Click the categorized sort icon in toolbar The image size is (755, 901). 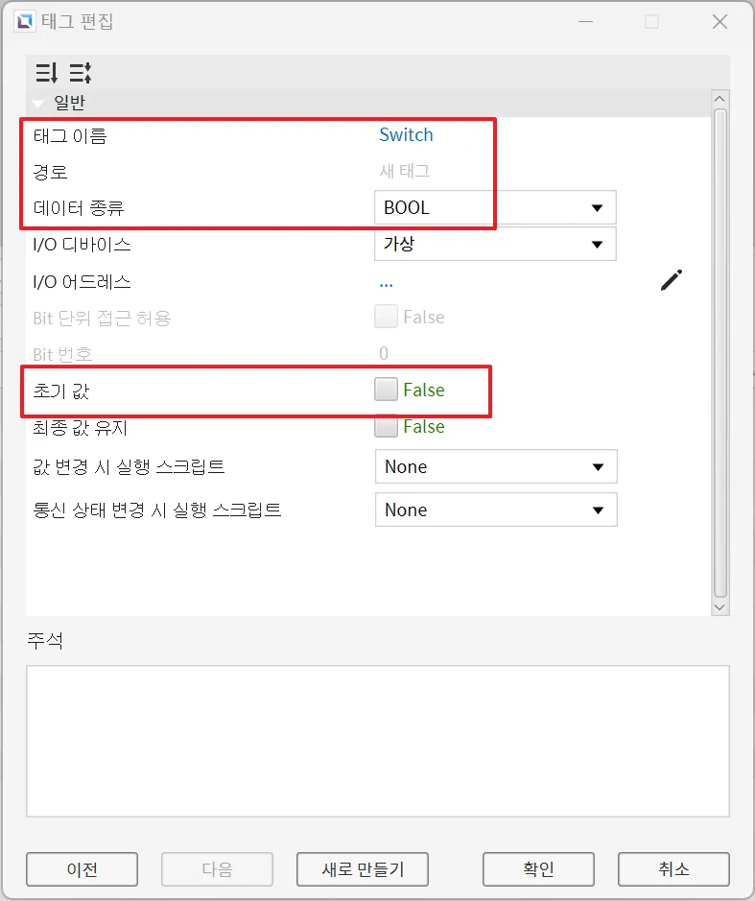pos(46,73)
